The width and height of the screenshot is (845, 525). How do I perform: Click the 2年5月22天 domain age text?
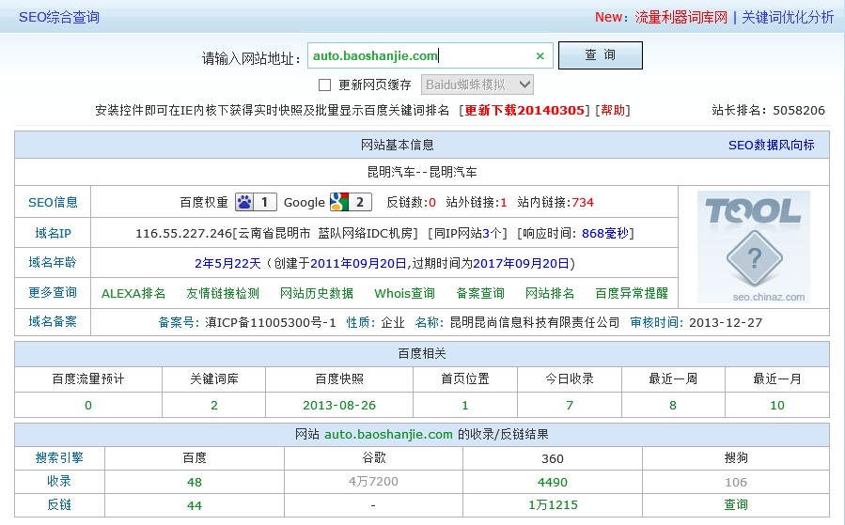[227, 263]
